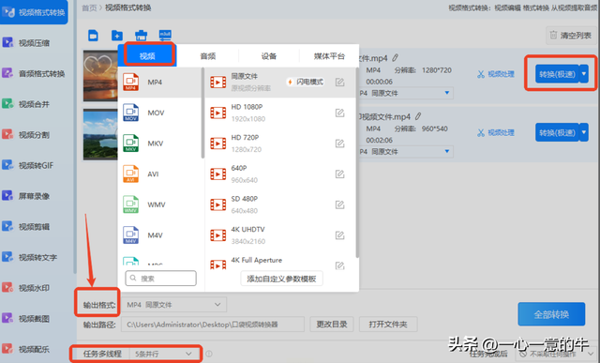
Task: Choose the SD 480P 640x480 preset
Action: pyautogui.click(x=280, y=204)
